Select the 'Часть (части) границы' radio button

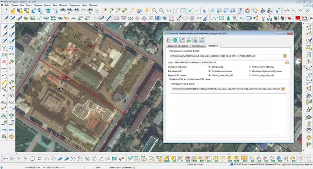250,67
